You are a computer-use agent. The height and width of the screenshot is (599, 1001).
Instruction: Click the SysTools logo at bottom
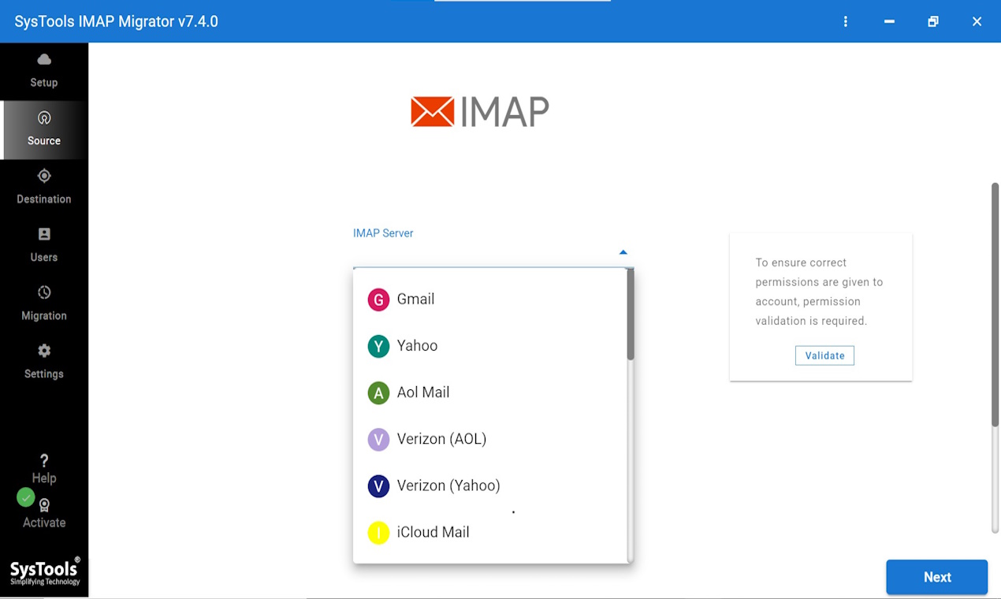43,571
